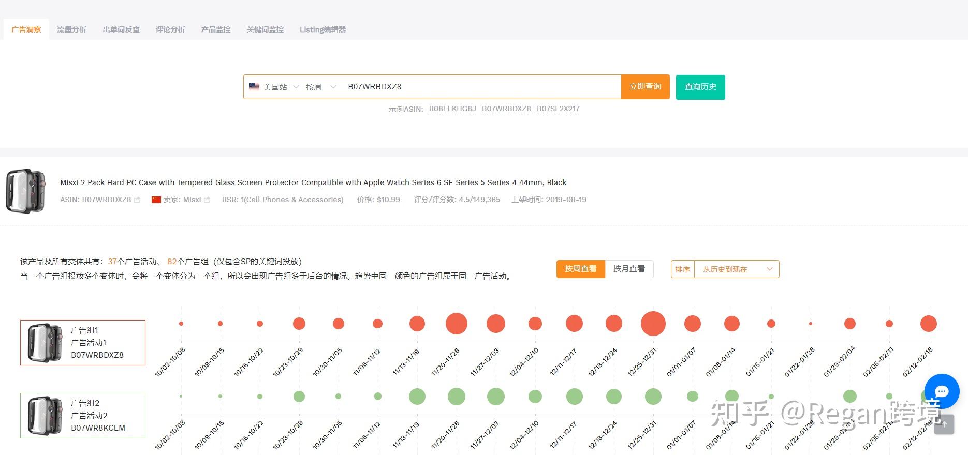
Task: Open the Listing编辑器 tab
Action: (x=322, y=29)
